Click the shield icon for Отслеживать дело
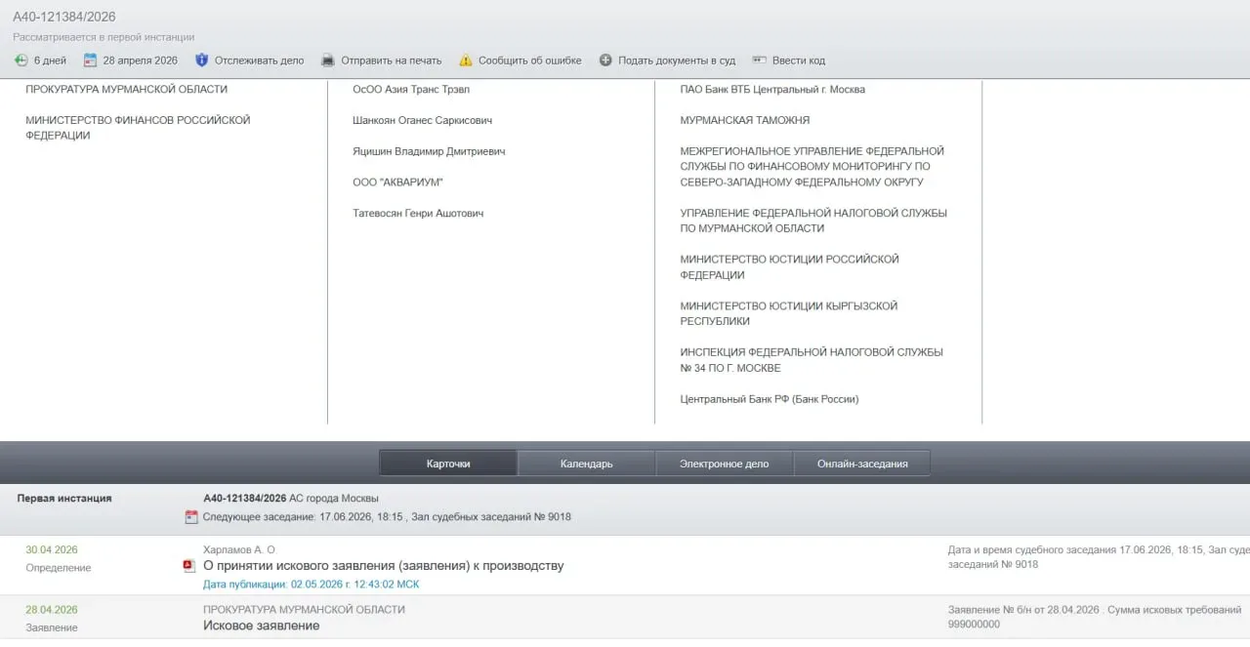Image resolution: width=1250 pixels, height=647 pixels. pyautogui.click(x=202, y=61)
